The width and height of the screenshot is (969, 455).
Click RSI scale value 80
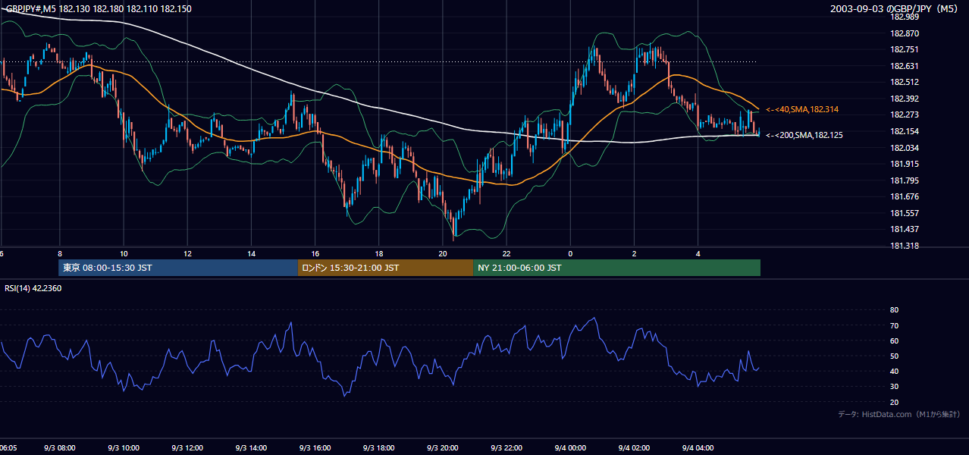pos(894,310)
